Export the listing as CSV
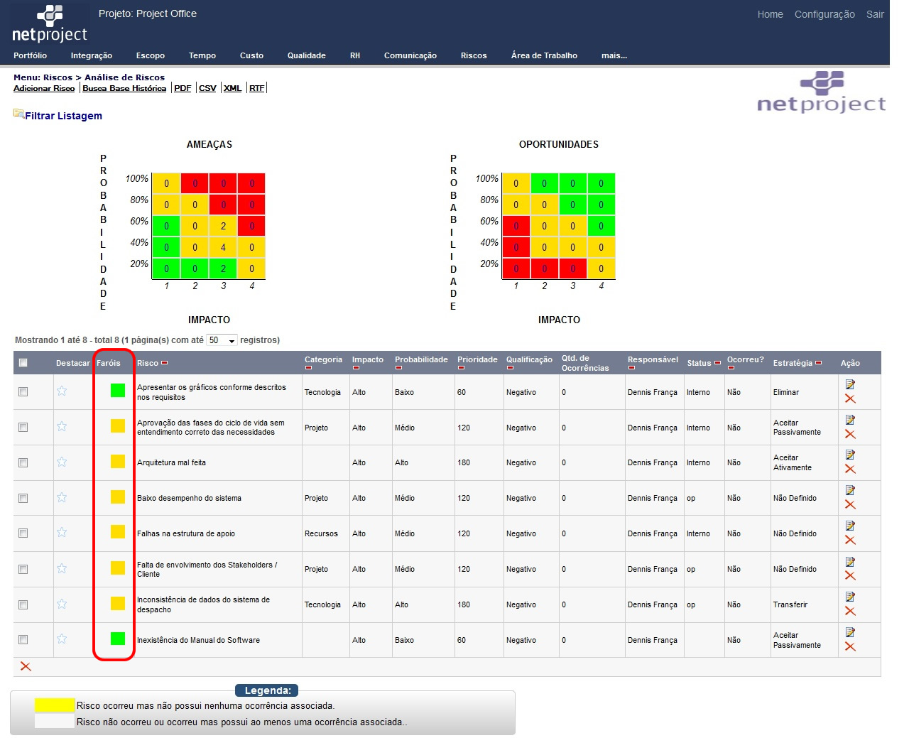The height and width of the screenshot is (738, 909). tap(207, 88)
